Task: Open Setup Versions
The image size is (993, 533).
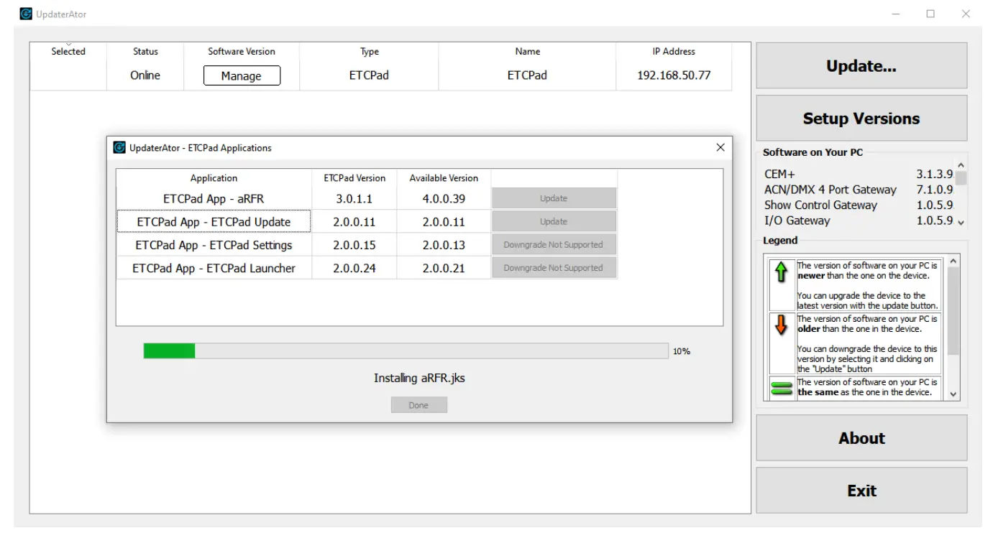Action: [861, 119]
